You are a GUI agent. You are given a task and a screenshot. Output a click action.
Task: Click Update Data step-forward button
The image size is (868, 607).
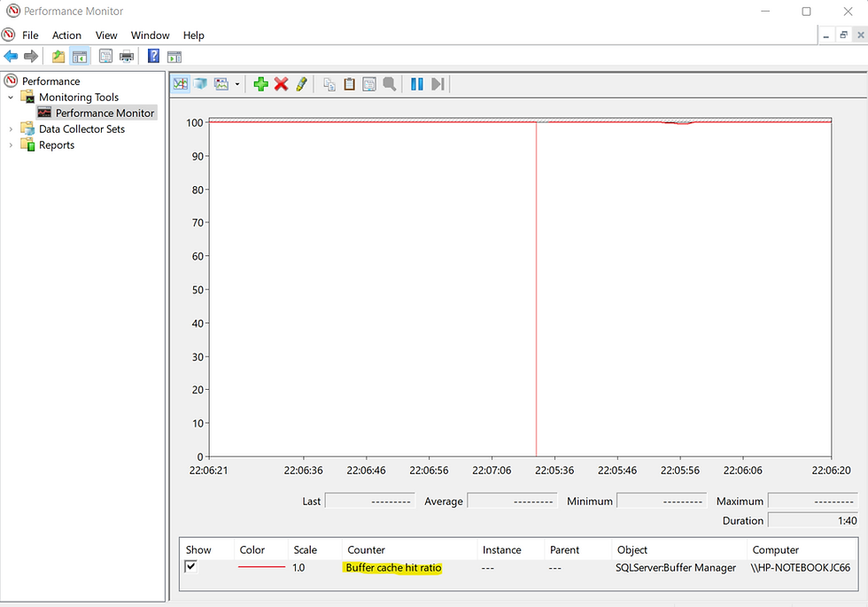click(438, 84)
